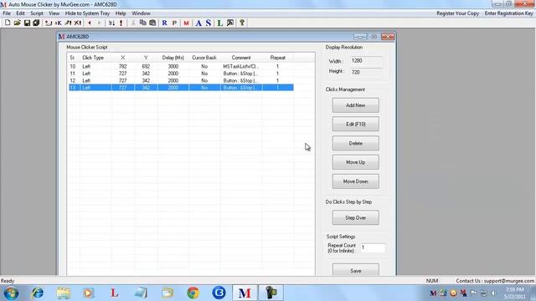Click the system tray volume icon
The height and width of the screenshot is (301, 536).
click(x=493, y=293)
